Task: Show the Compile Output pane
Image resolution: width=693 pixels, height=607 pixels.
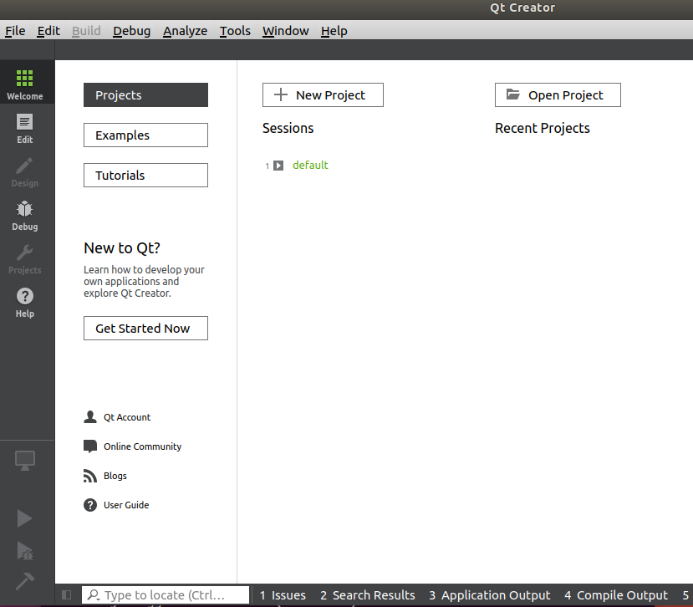Action: [x=616, y=595]
